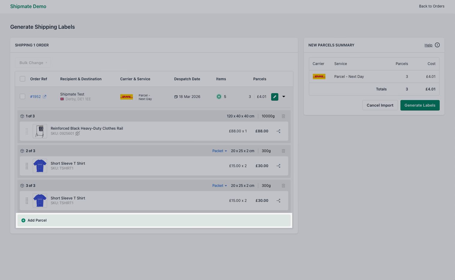455x280 pixels.
Task: Click the info icon beside Help
Action: click(437, 45)
